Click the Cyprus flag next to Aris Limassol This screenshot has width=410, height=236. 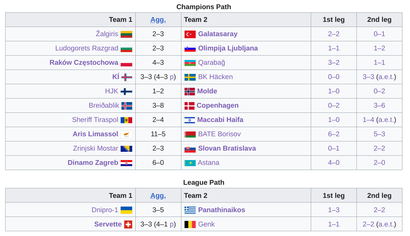(x=126, y=134)
